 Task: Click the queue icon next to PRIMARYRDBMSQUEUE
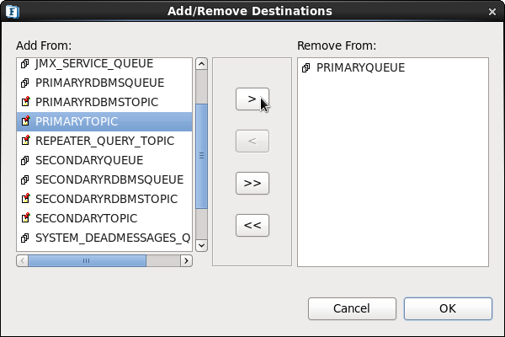[25, 83]
